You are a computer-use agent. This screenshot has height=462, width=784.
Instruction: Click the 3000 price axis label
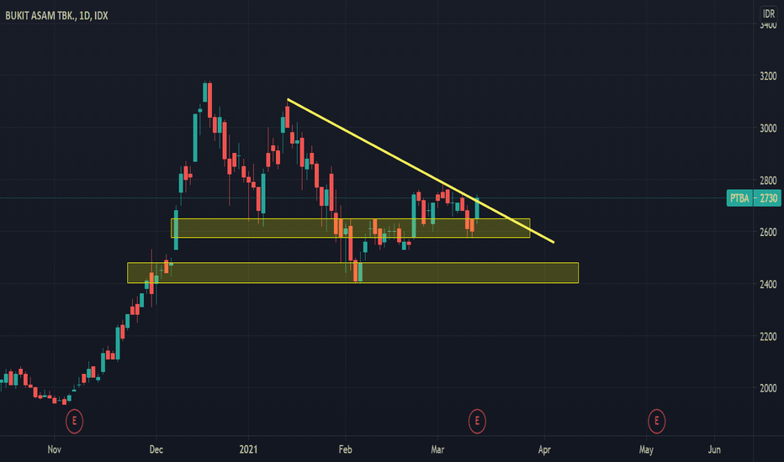coord(768,129)
